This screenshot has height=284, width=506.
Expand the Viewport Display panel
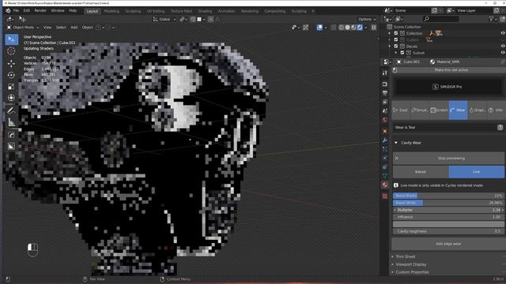(411, 264)
